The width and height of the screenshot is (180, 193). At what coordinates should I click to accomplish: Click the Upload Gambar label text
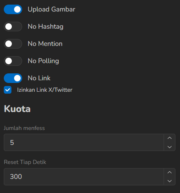[x=51, y=10]
